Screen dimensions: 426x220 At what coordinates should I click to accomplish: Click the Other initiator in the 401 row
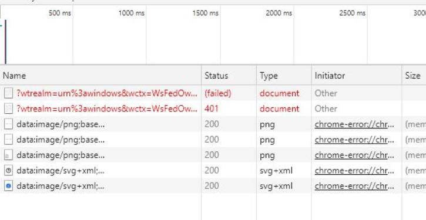[x=326, y=109]
